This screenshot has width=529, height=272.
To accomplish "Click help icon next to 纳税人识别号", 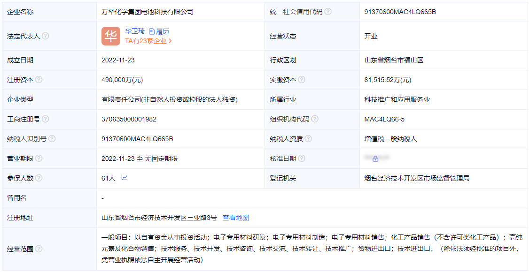I will [x=52, y=139].
